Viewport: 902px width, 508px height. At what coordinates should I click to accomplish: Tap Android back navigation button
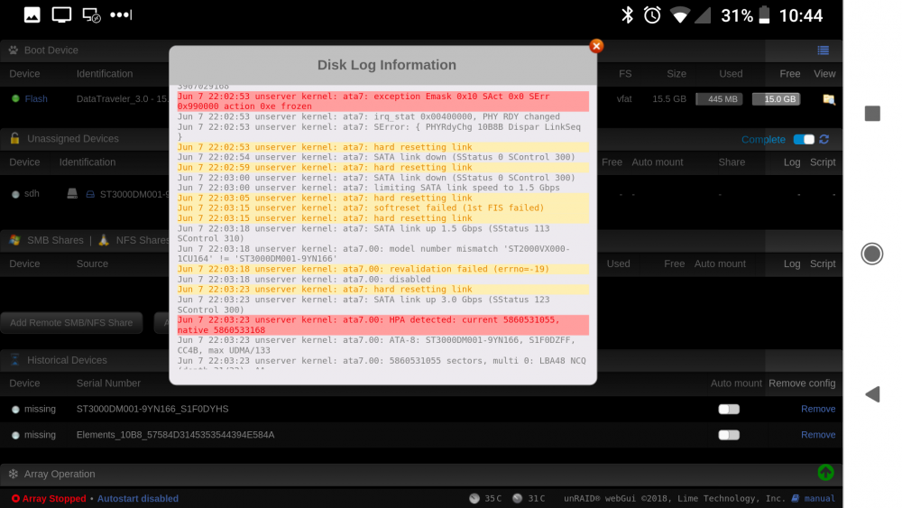872,394
